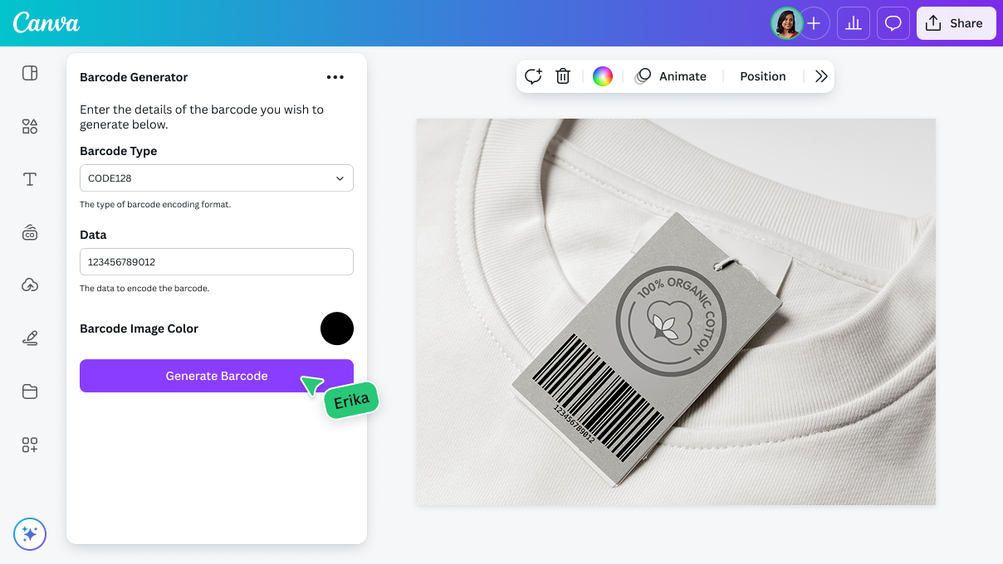Add a comment from floating toolbar
The image size is (1003, 564).
point(533,76)
